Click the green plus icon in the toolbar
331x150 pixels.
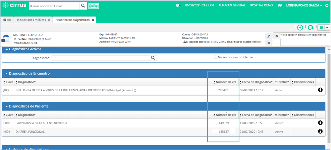click(x=300, y=27)
